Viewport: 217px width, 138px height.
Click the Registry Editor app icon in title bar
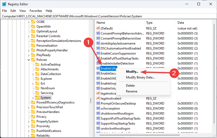click(4, 4)
